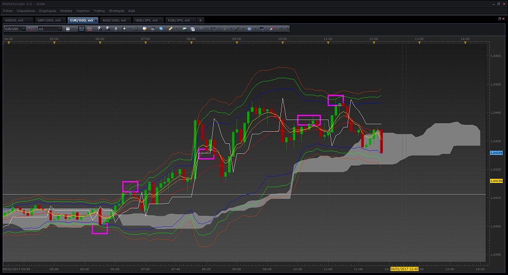
Task: Close the EUR/USD, m5 tab
Action: [96, 21]
